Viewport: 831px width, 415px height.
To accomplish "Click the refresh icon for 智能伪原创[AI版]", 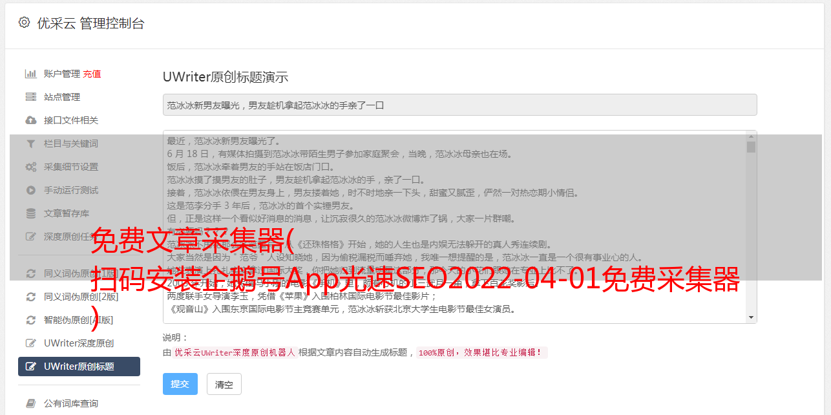I will coord(30,320).
